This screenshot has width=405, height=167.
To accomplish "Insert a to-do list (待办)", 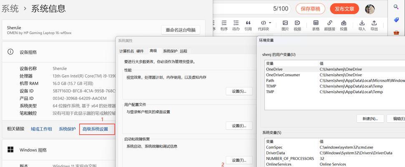I will point(236,25).
